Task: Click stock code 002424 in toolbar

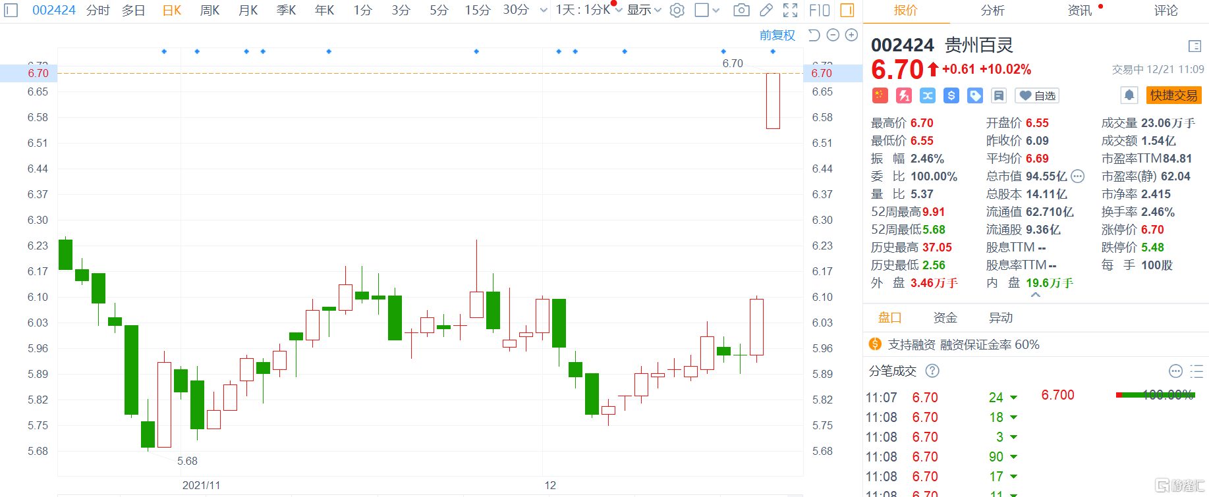Action: click(x=54, y=10)
